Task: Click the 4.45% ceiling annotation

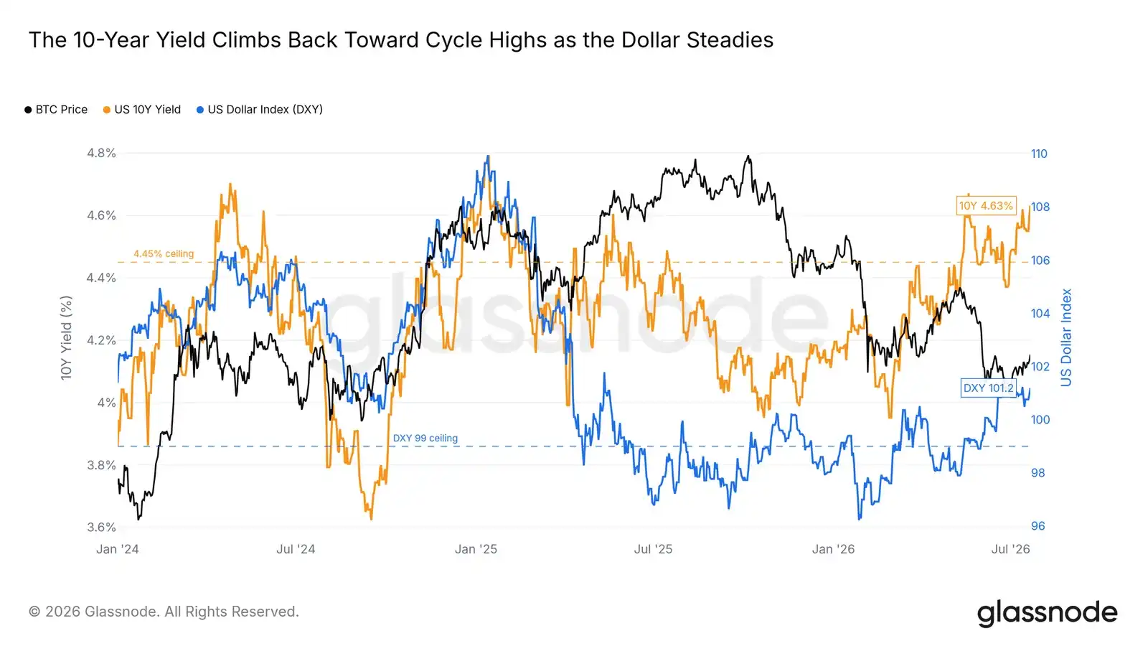Action: (x=164, y=254)
